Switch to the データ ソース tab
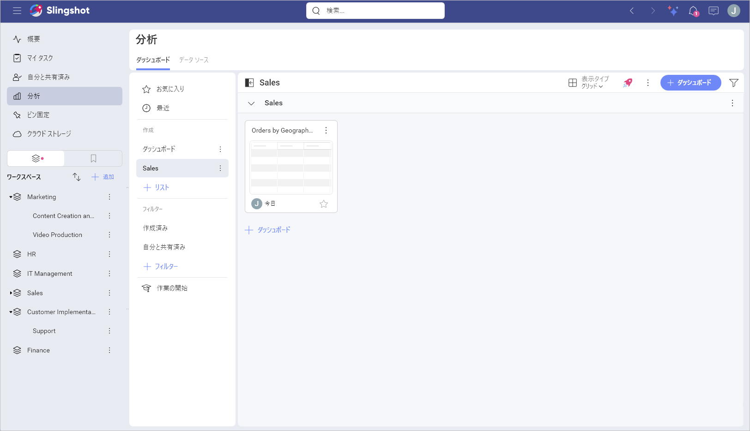Screen dimensions: 750x431 [194, 60]
